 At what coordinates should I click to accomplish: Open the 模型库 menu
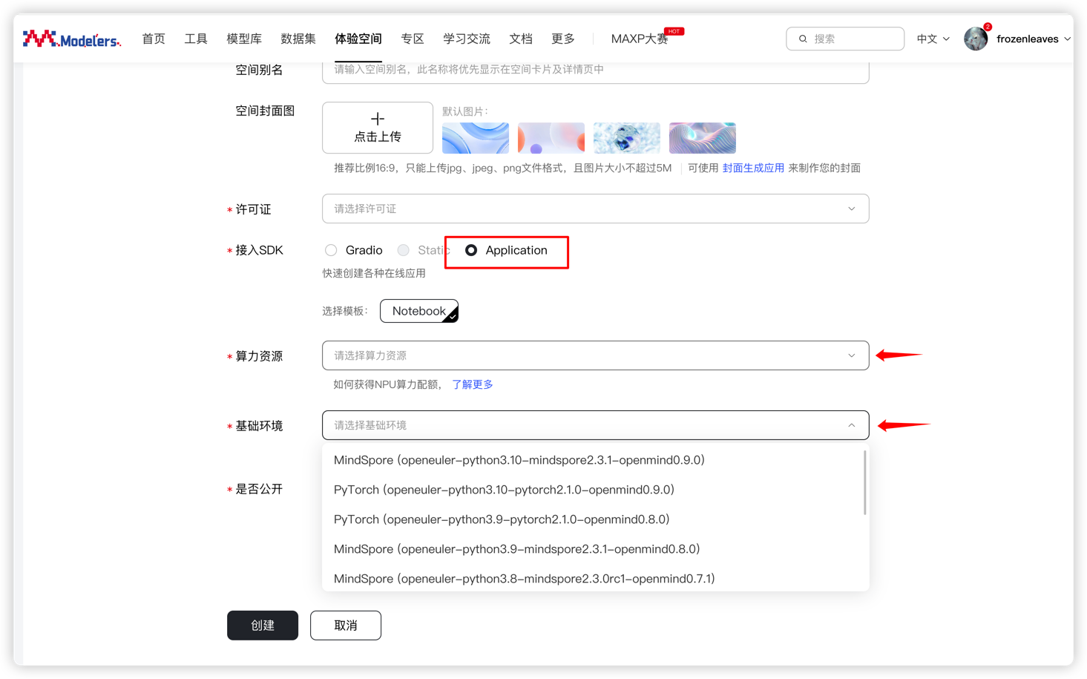tap(244, 39)
